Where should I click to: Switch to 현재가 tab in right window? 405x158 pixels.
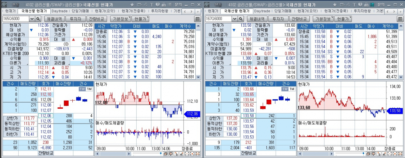pyautogui.click(x=213, y=11)
